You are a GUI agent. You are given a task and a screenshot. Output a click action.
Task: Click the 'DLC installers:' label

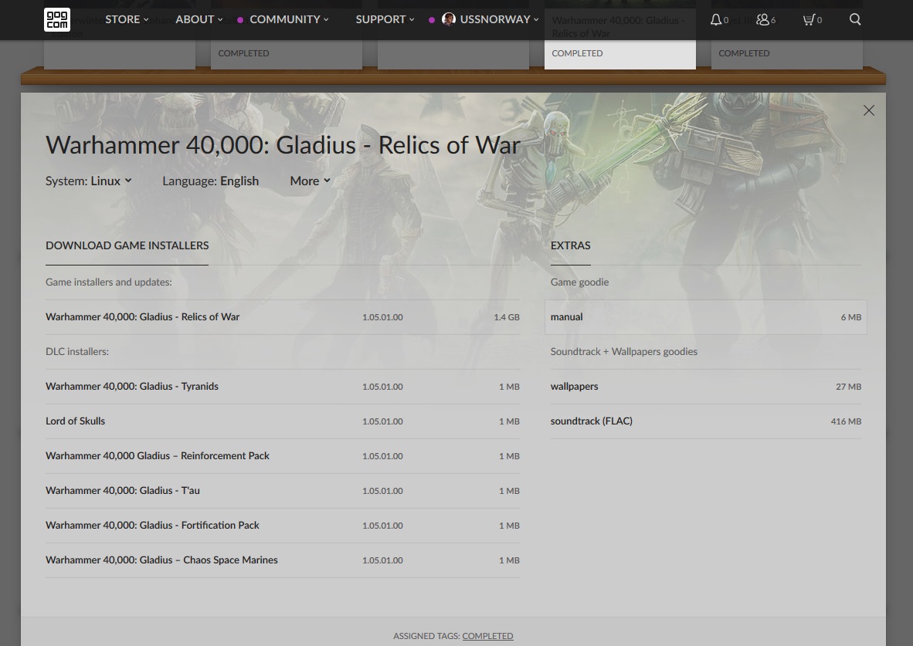click(77, 351)
